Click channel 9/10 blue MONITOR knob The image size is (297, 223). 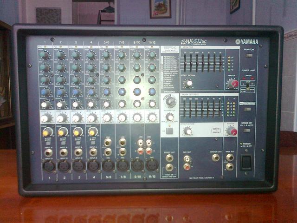(x=137, y=92)
